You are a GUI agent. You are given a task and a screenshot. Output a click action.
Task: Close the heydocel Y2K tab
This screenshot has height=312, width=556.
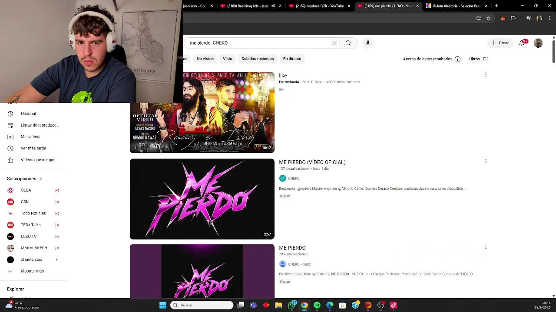tap(349, 6)
